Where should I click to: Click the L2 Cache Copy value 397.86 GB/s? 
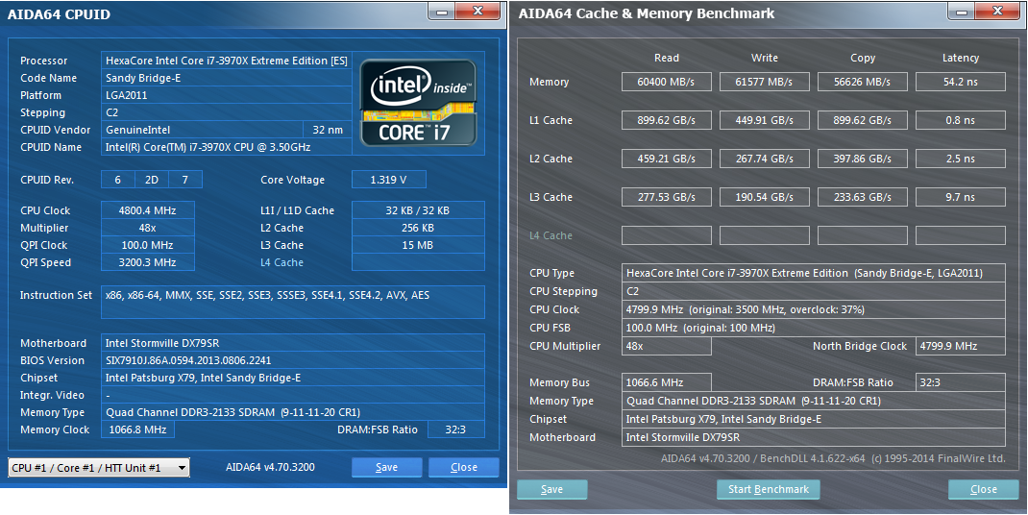tap(862, 159)
